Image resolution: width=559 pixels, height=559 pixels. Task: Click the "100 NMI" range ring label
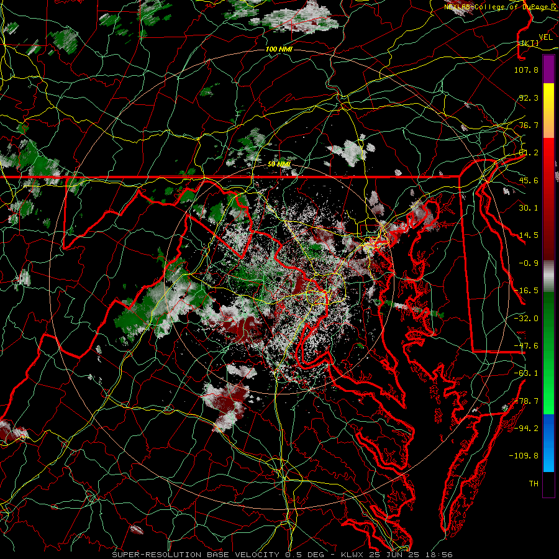(x=279, y=49)
